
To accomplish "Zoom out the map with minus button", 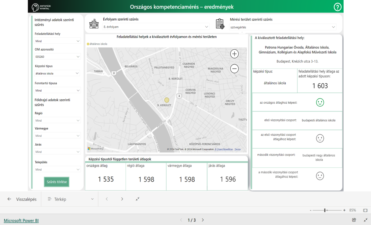I will click(x=234, y=69).
